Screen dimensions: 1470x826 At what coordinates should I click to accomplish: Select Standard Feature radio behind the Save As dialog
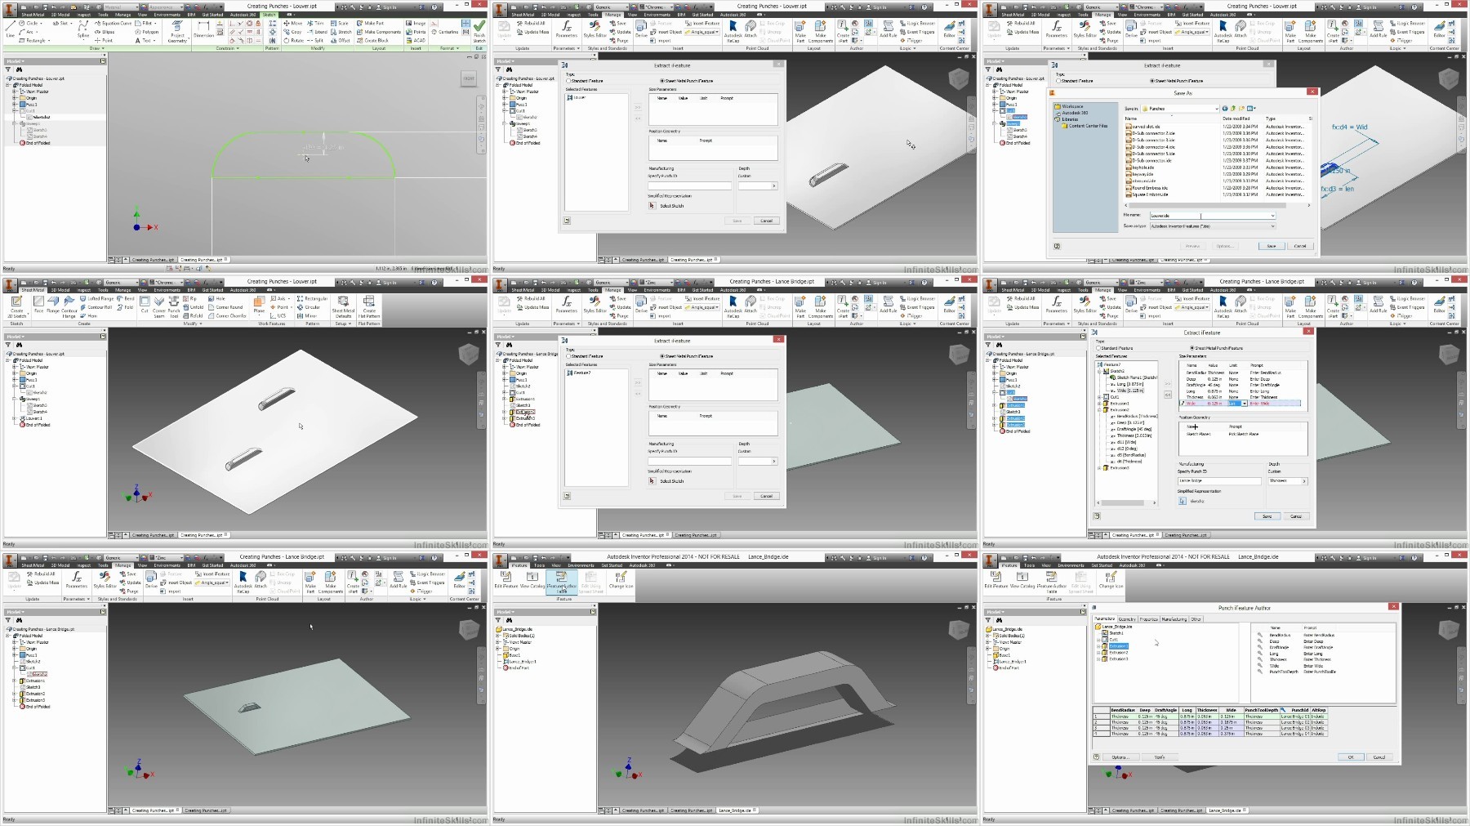[1058, 81]
